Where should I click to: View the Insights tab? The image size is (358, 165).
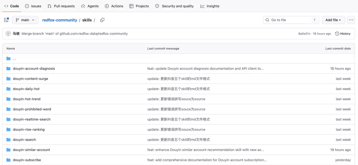click(x=210, y=6)
